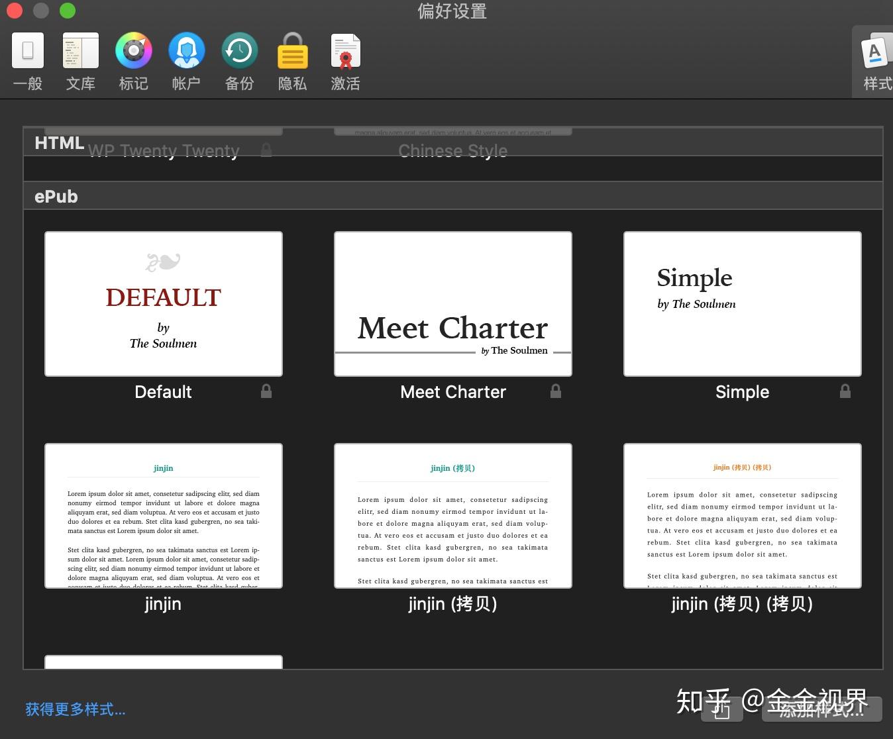The height and width of the screenshot is (739, 893).
Task: Click the Meet Charter style name label
Action: (x=453, y=392)
